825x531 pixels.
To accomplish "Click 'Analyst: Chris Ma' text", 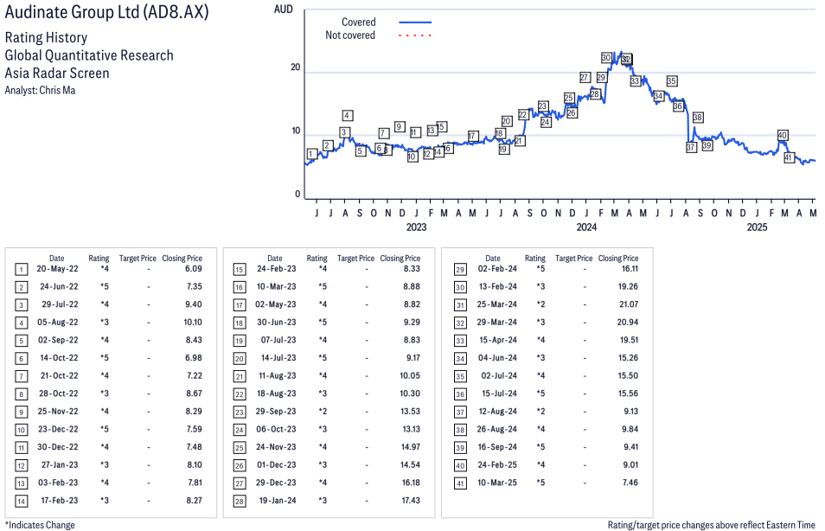I will 40,91.
